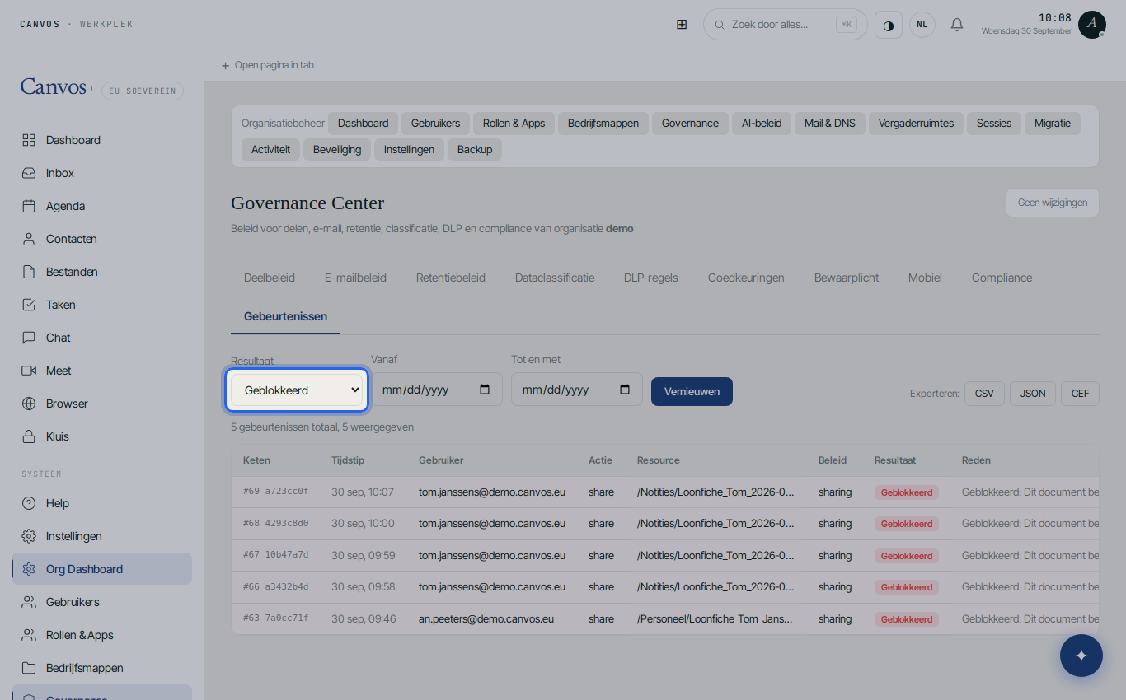Export events as CEF
This screenshot has width=1126, height=700.
click(x=1080, y=394)
